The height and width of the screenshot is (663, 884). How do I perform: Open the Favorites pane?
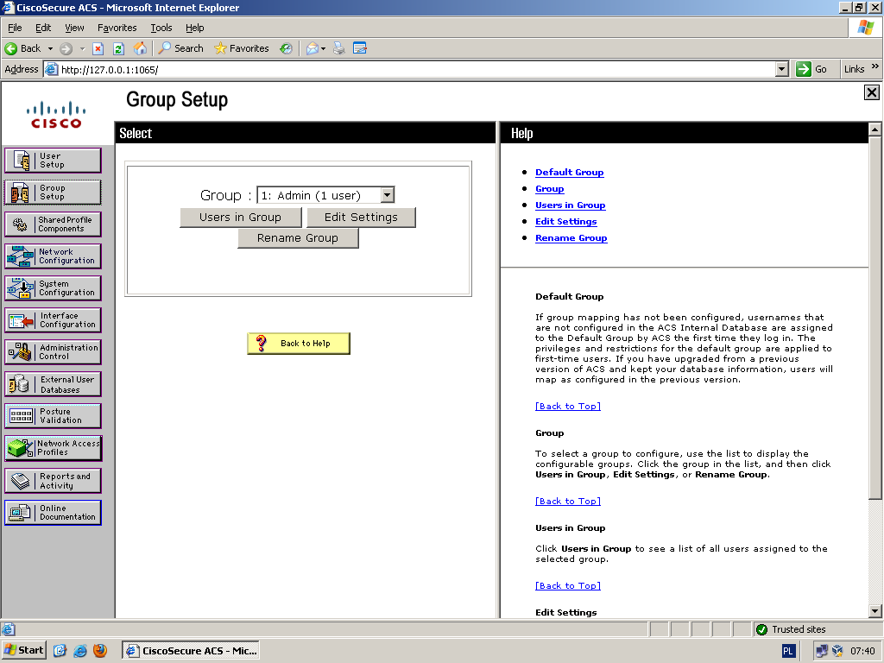tap(242, 48)
